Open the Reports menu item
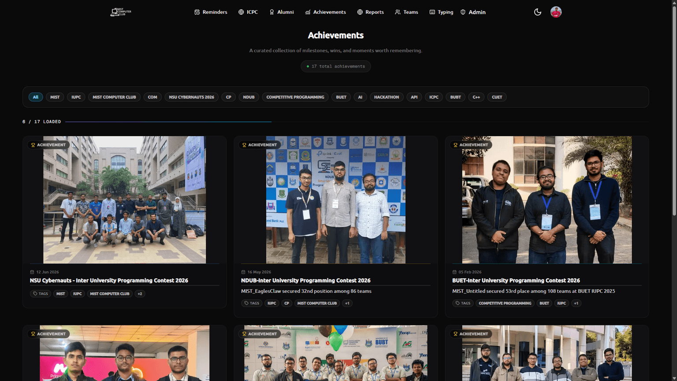The height and width of the screenshot is (381, 677). pos(370,12)
